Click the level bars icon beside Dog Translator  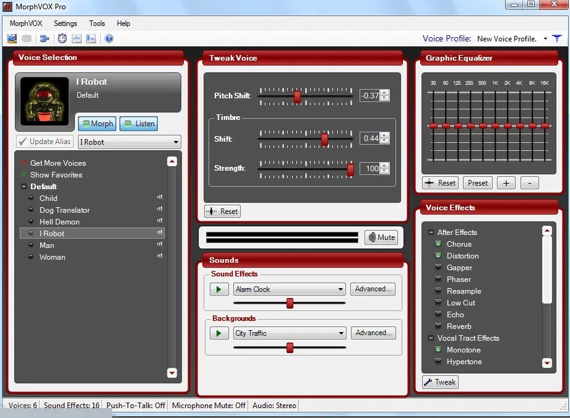pyautogui.click(x=159, y=209)
